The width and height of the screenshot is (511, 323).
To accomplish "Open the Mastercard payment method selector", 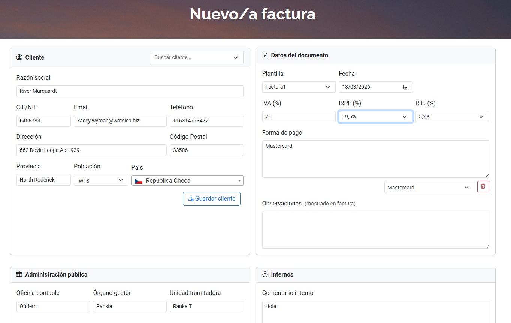I will [x=429, y=187].
